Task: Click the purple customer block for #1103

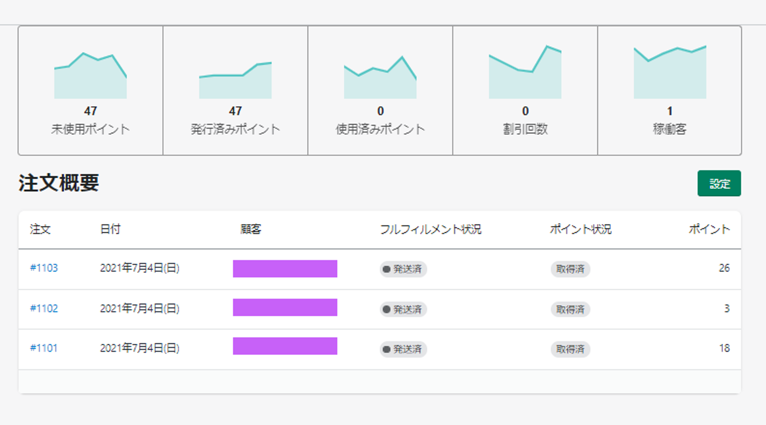Action: (285, 269)
